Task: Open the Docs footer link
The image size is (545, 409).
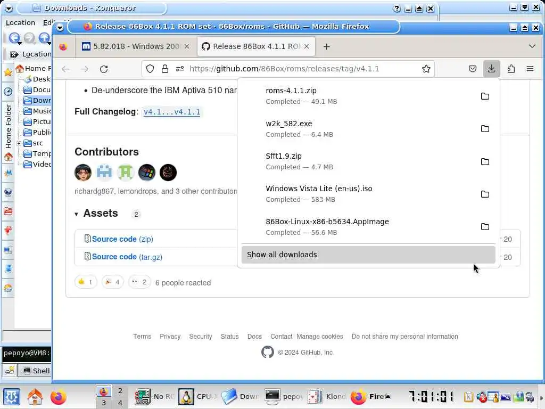Action: tap(254, 337)
